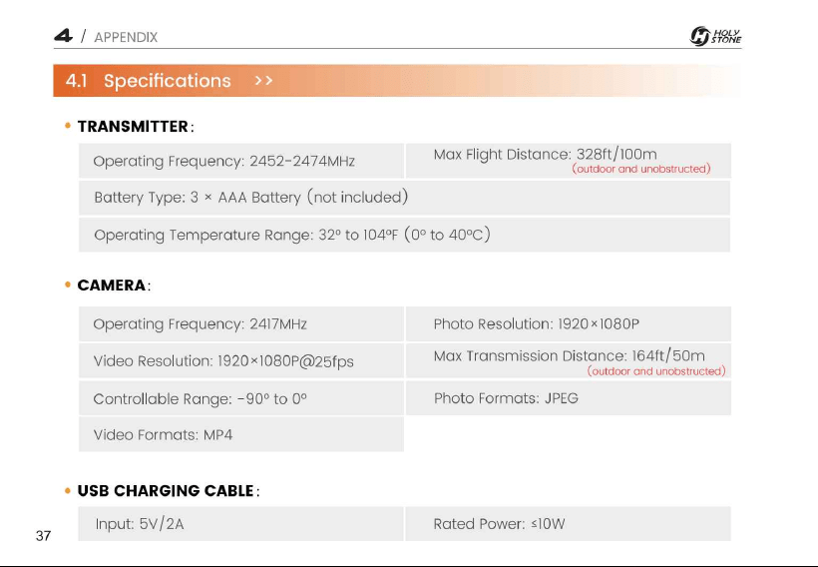This screenshot has width=818, height=567.
Task: Select 'Photo Formats: JPEG' cell
Action: [569, 398]
